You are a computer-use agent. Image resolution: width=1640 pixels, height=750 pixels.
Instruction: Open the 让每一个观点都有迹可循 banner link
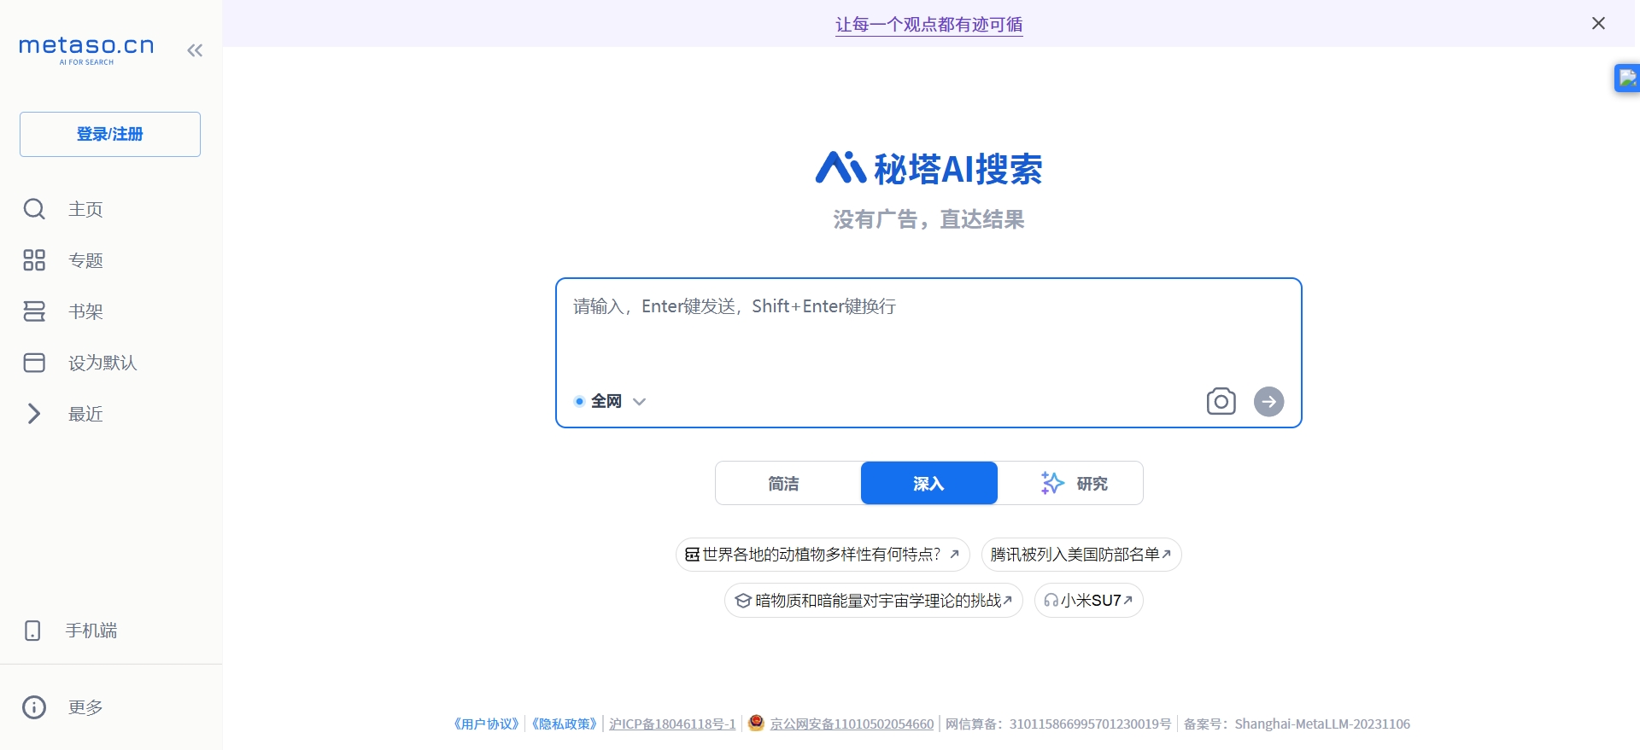pos(928,25)
